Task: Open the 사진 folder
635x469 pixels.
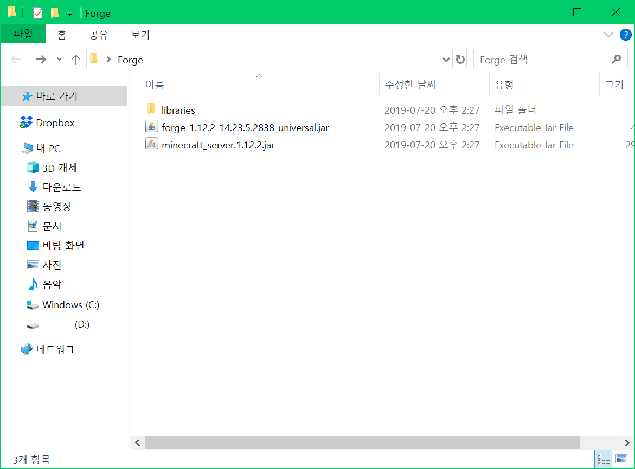Action: (x=52, y=265)
